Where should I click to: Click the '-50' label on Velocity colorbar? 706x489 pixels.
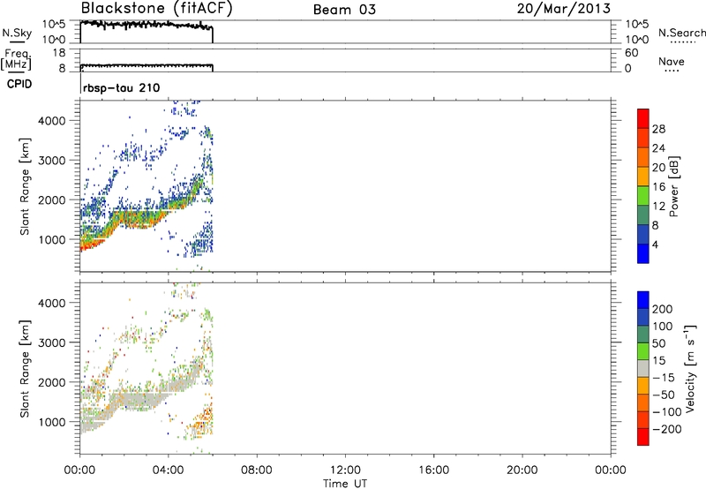(x=664, y=395)
